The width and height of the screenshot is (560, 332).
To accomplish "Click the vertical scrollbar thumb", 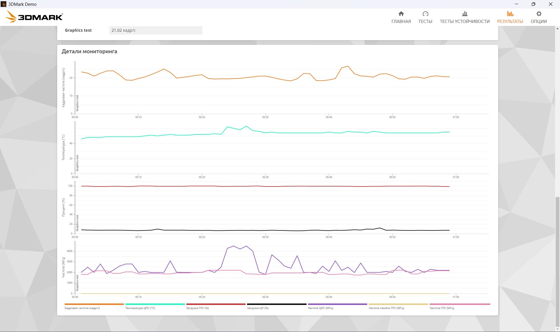I will point(557,262).
